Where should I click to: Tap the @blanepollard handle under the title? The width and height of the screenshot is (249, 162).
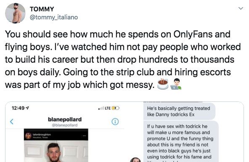click(x=65, y=125)
